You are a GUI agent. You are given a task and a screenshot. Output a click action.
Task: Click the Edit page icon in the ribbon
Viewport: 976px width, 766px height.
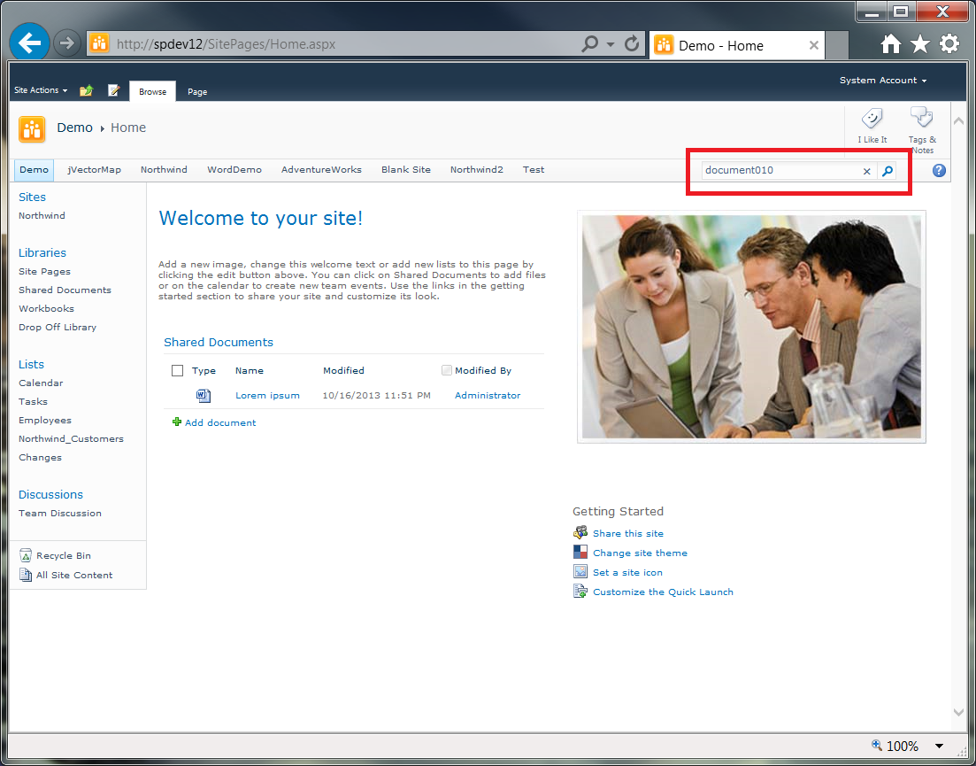point(114,91)
